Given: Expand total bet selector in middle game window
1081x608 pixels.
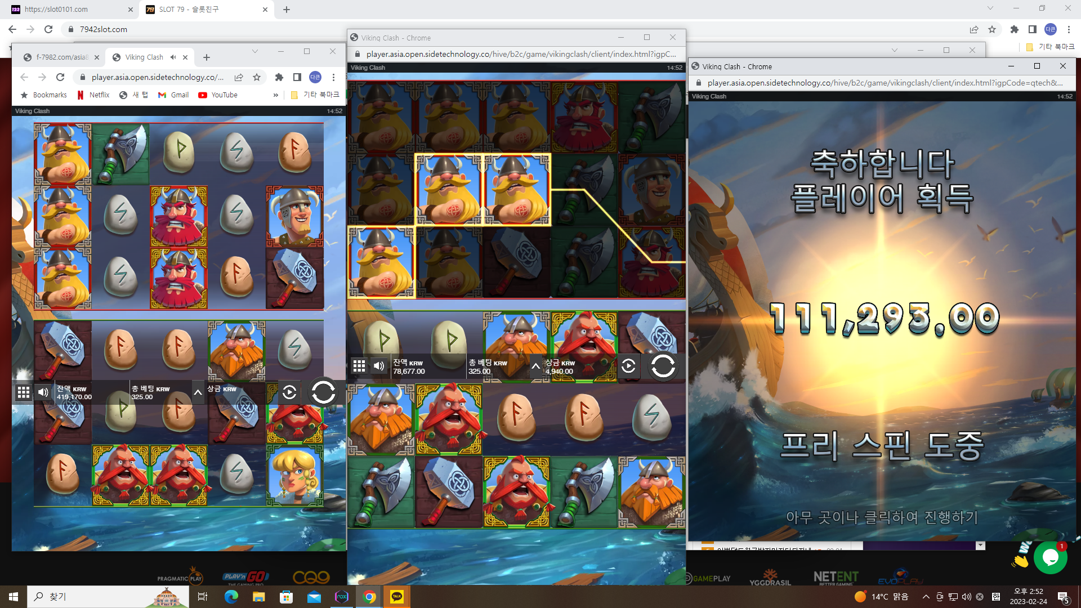Looking at the screenshot, I should 535,366.
